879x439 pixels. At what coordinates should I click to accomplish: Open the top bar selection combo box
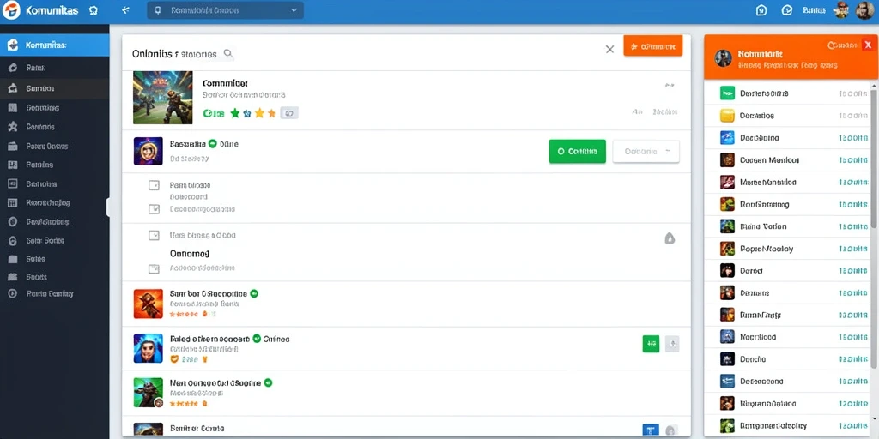(226, 10)
